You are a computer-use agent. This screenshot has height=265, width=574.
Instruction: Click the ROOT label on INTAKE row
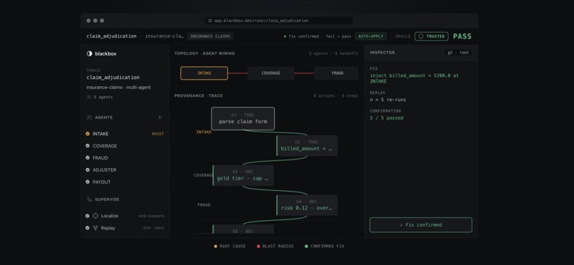158,134
